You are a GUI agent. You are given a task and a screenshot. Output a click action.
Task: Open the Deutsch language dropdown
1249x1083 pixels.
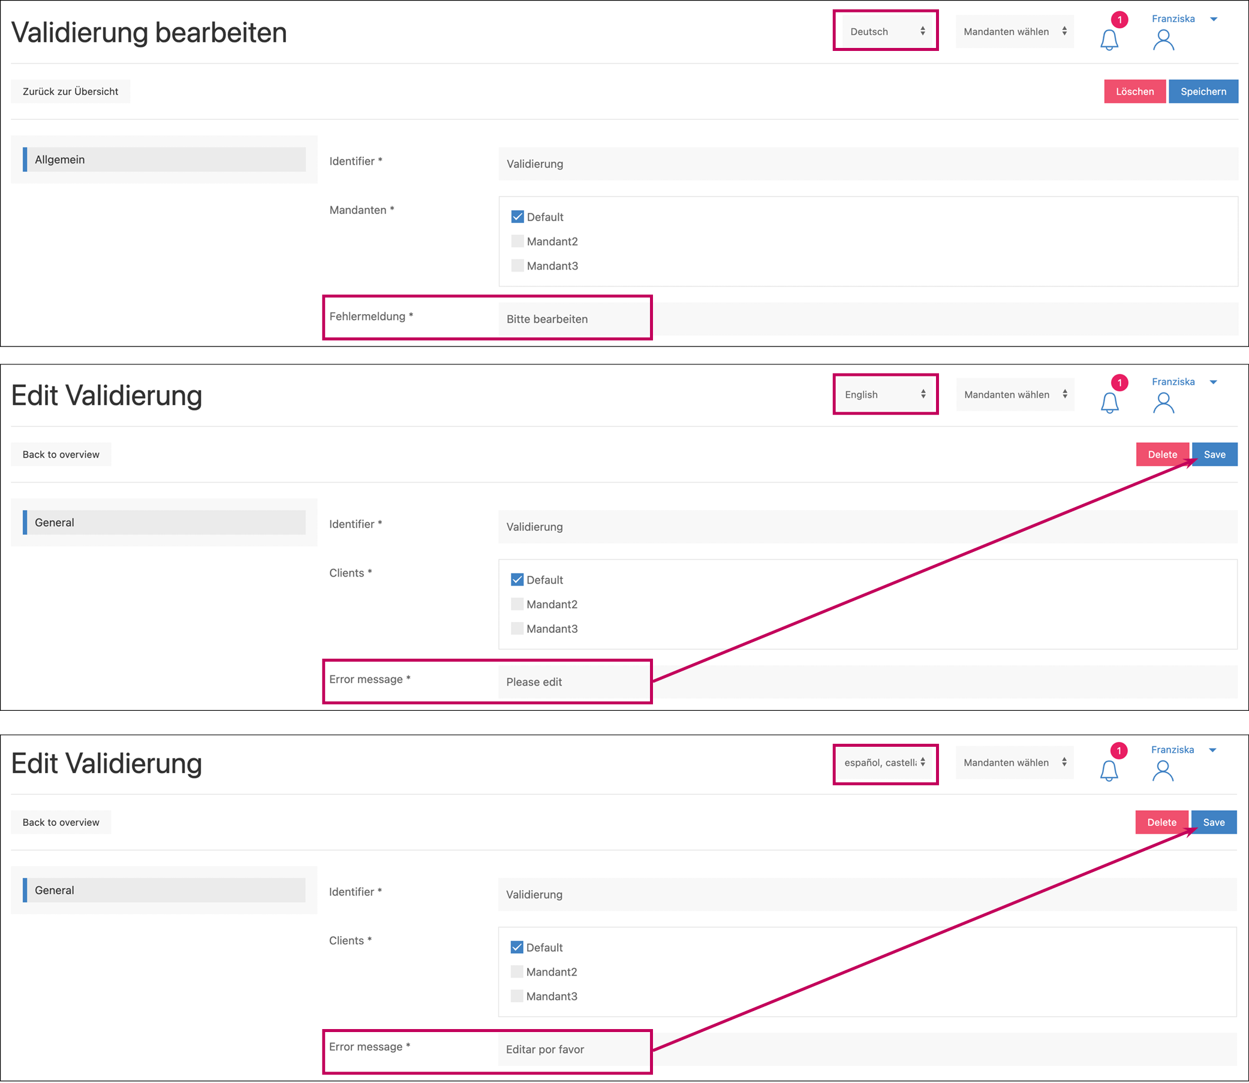[886, 31]
